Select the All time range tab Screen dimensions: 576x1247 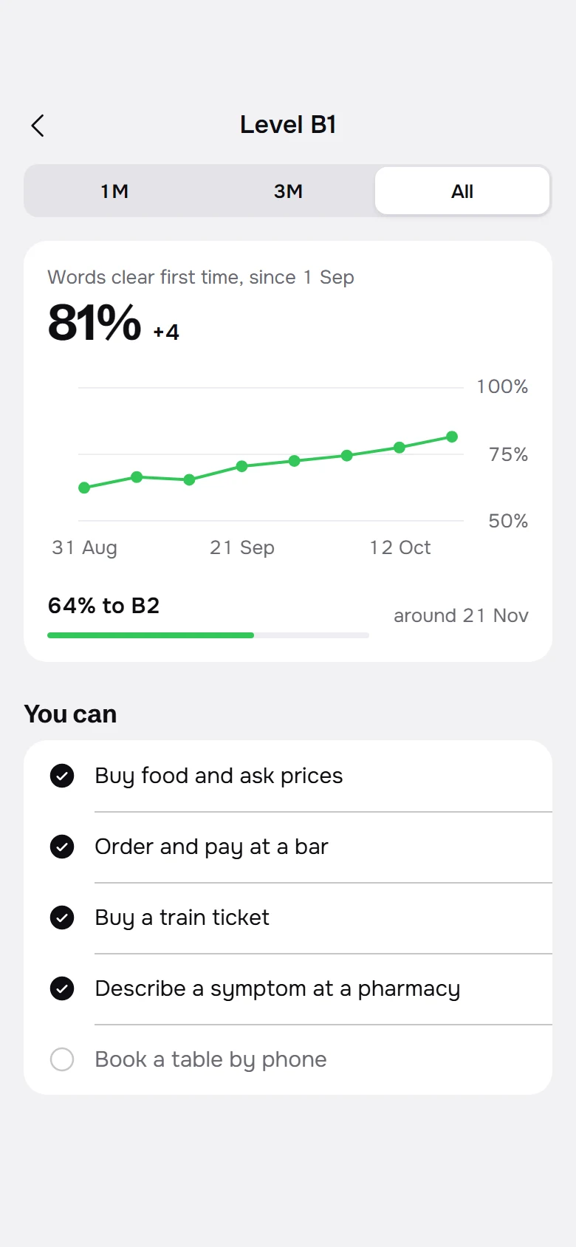pos(462,191)
